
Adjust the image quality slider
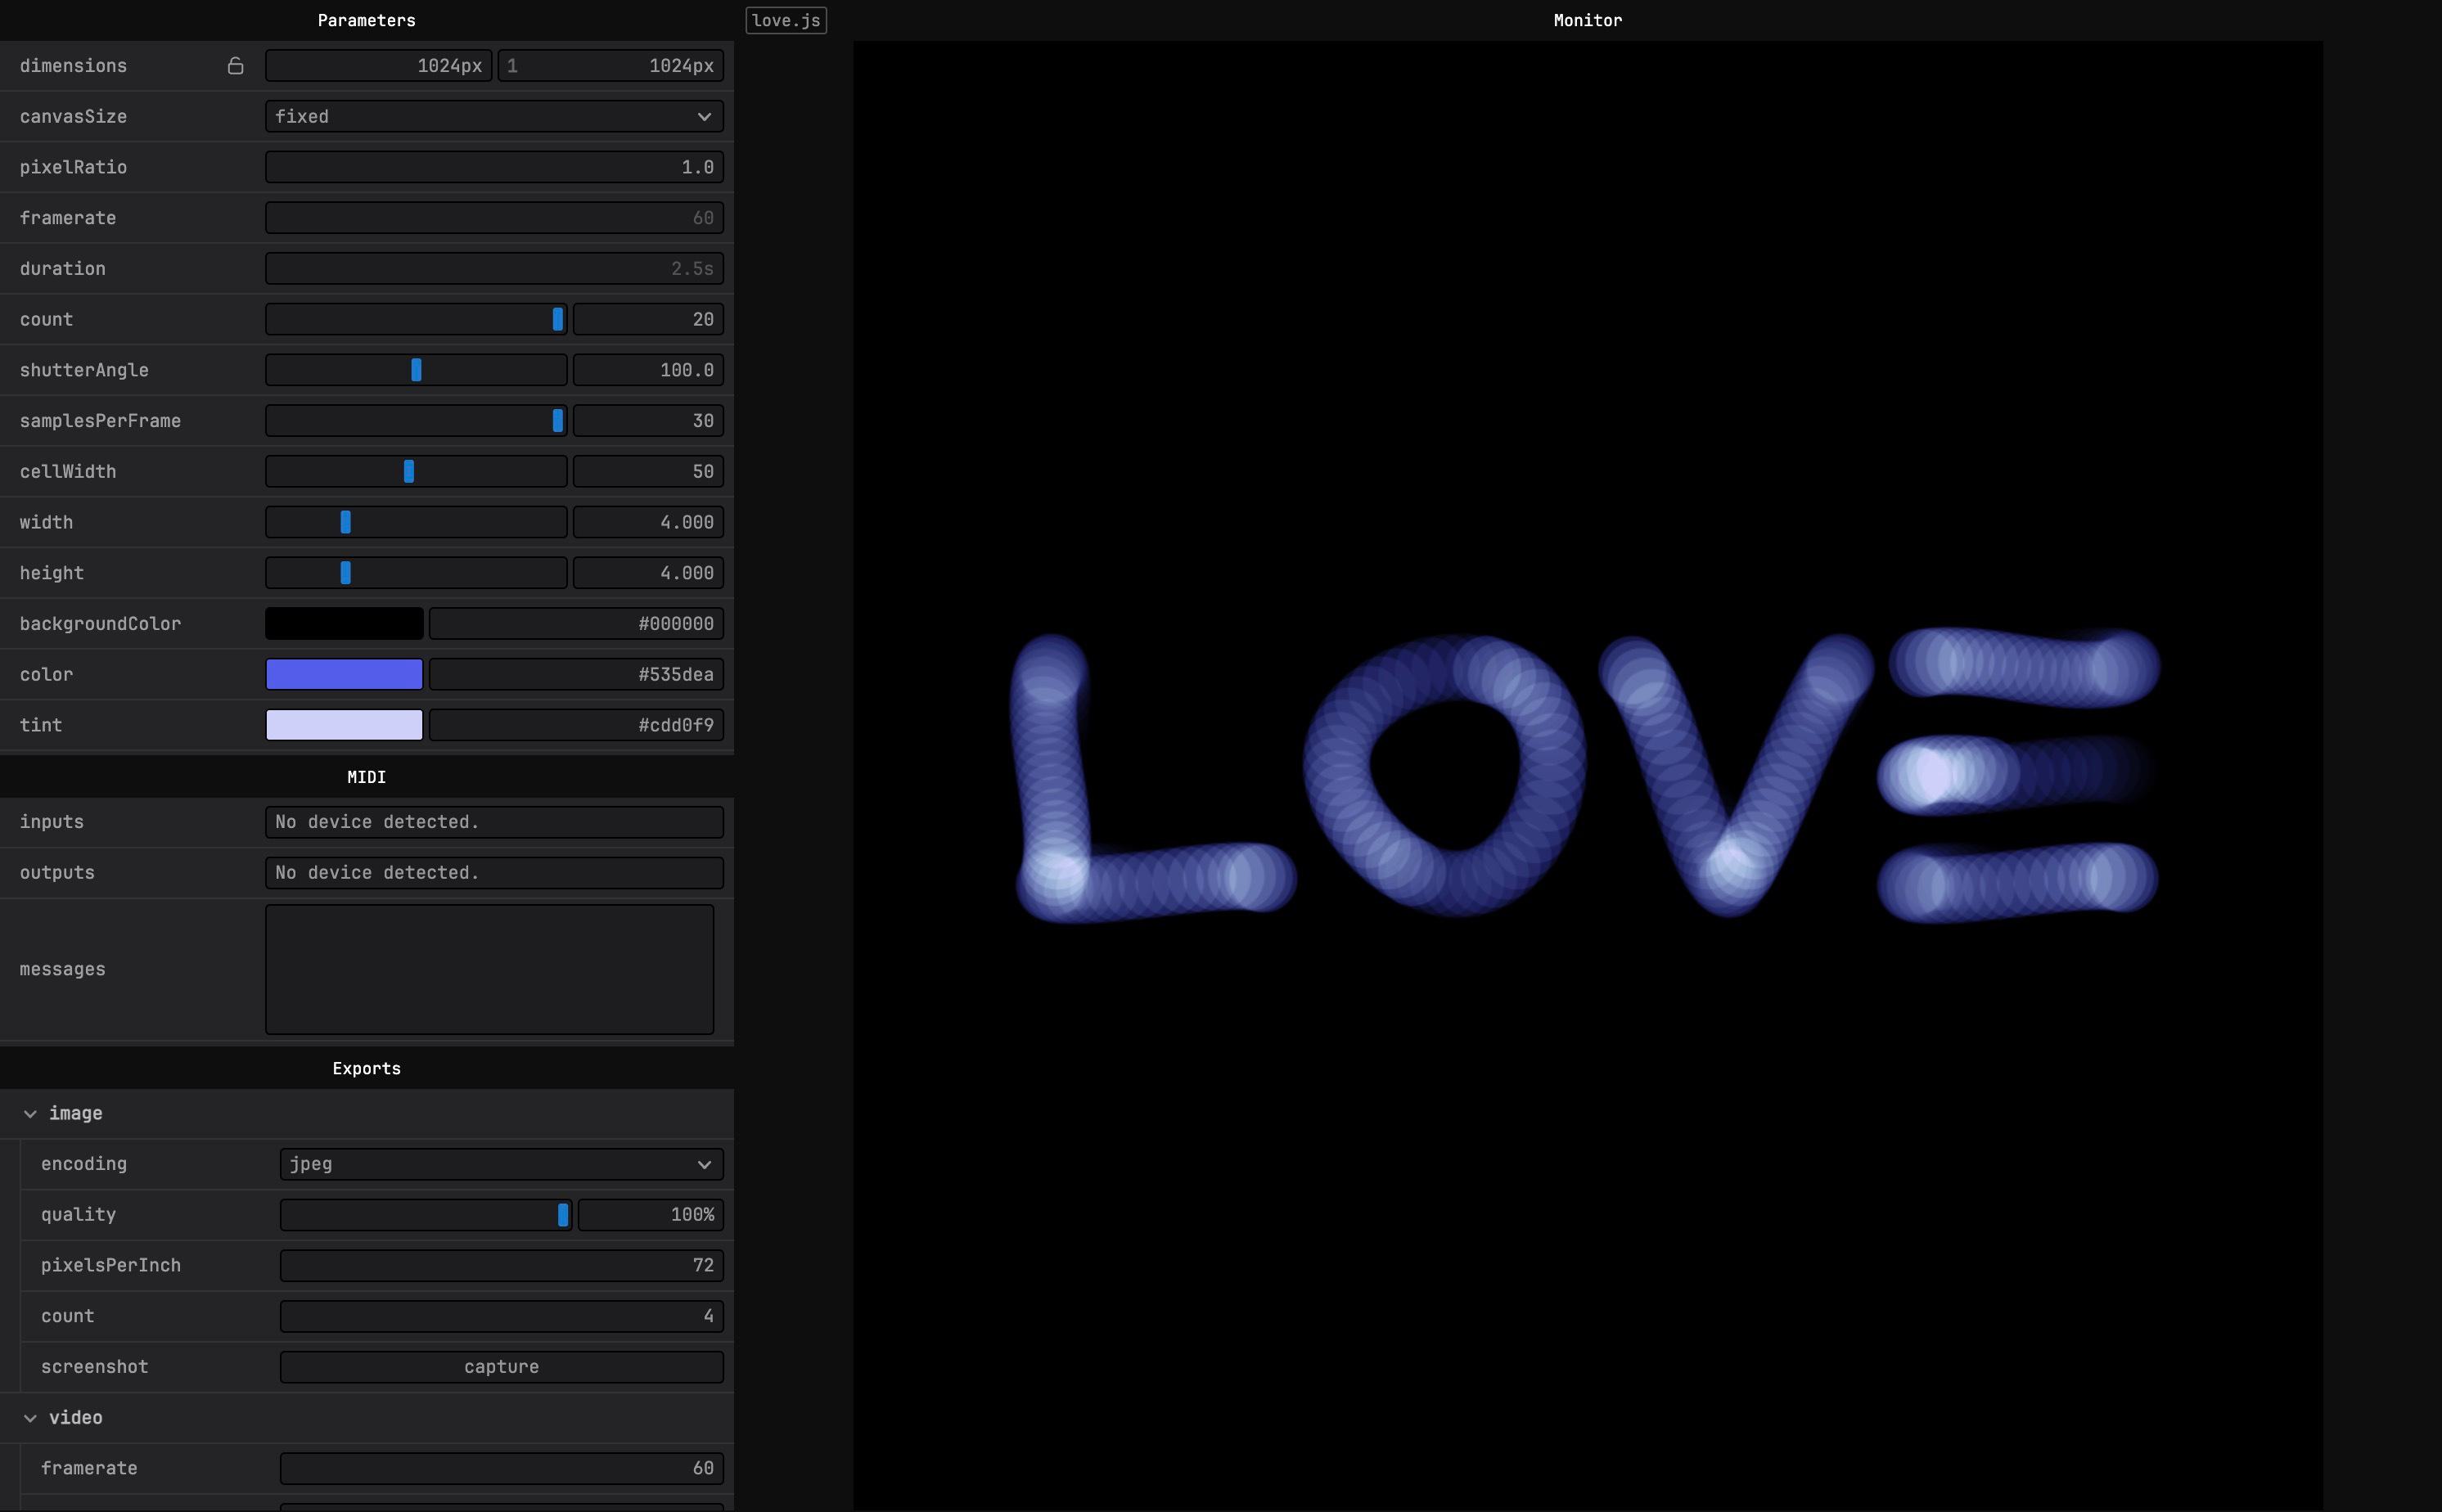(426, 1215)
